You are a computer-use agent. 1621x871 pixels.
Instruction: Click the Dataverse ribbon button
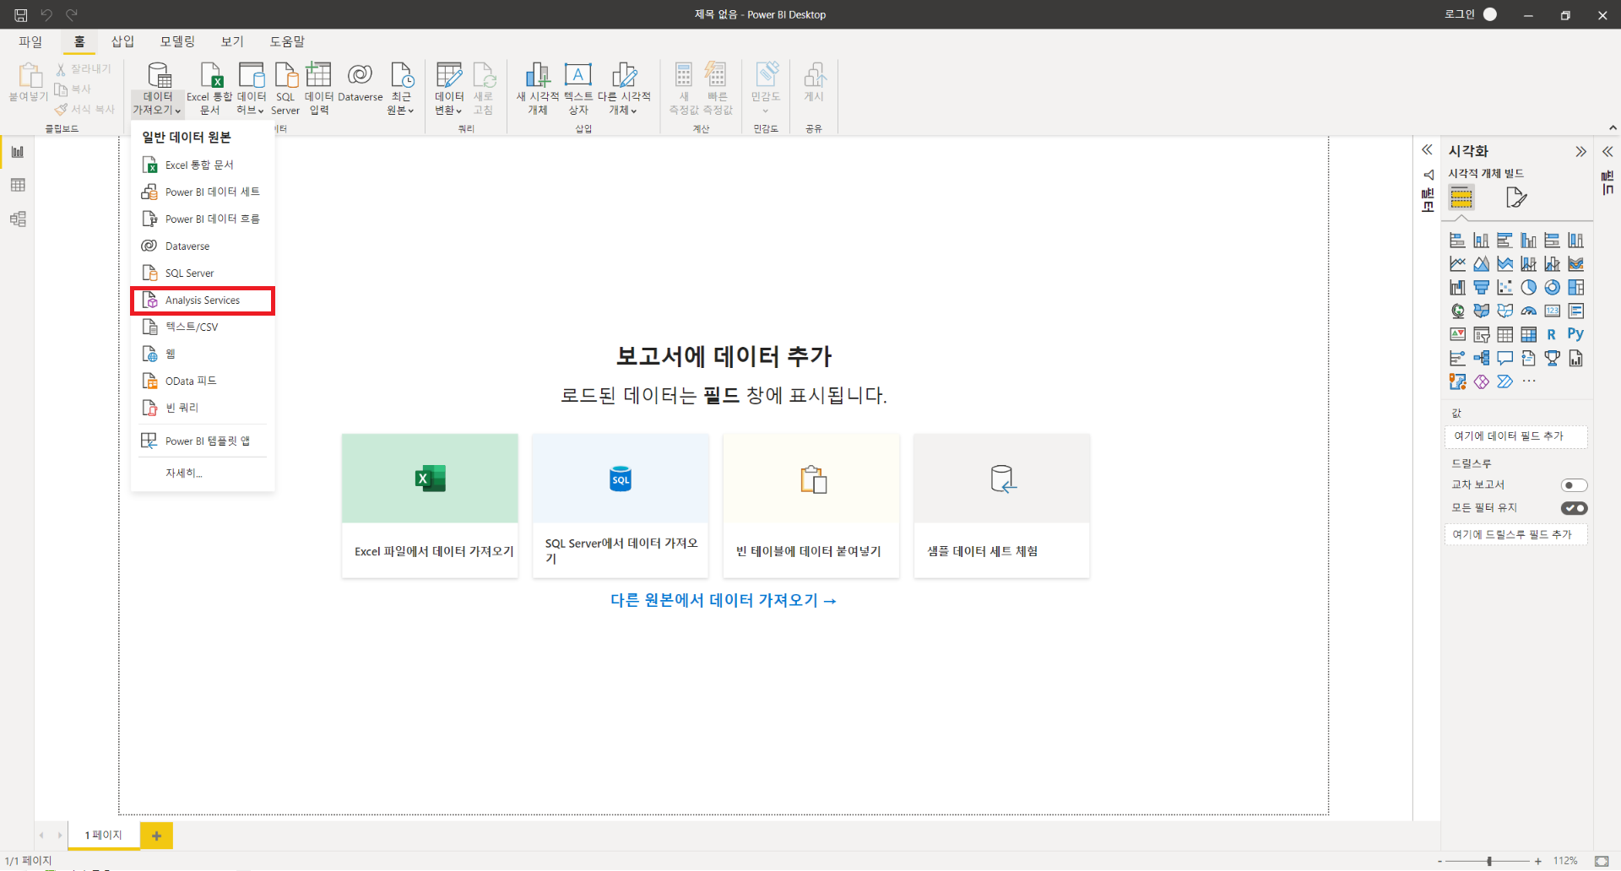(361, 84)
